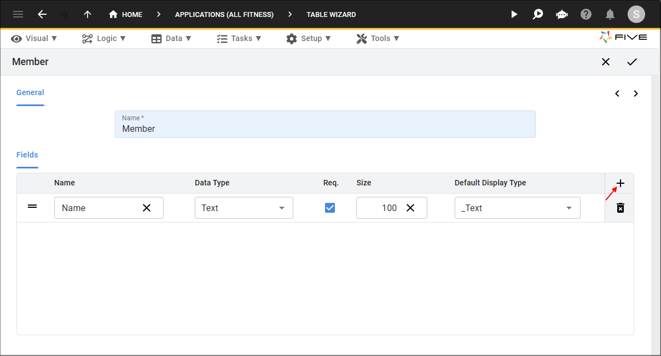Viewport: 661px width, 356px height.
Task: Open the Default Display Type dropdown
Action: (518, 208)
